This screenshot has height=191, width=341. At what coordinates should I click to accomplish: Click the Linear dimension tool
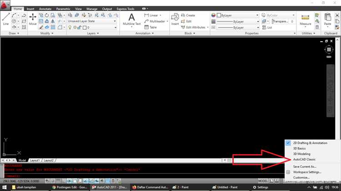pyautogui.click(x=152, y=15)
